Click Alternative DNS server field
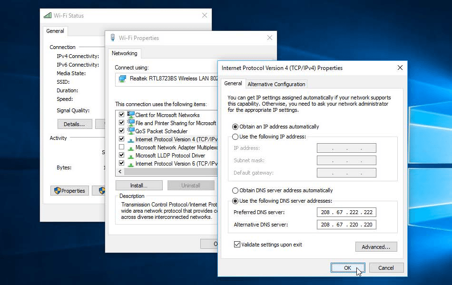Screen dimensions: 452x285 (346, 225)
